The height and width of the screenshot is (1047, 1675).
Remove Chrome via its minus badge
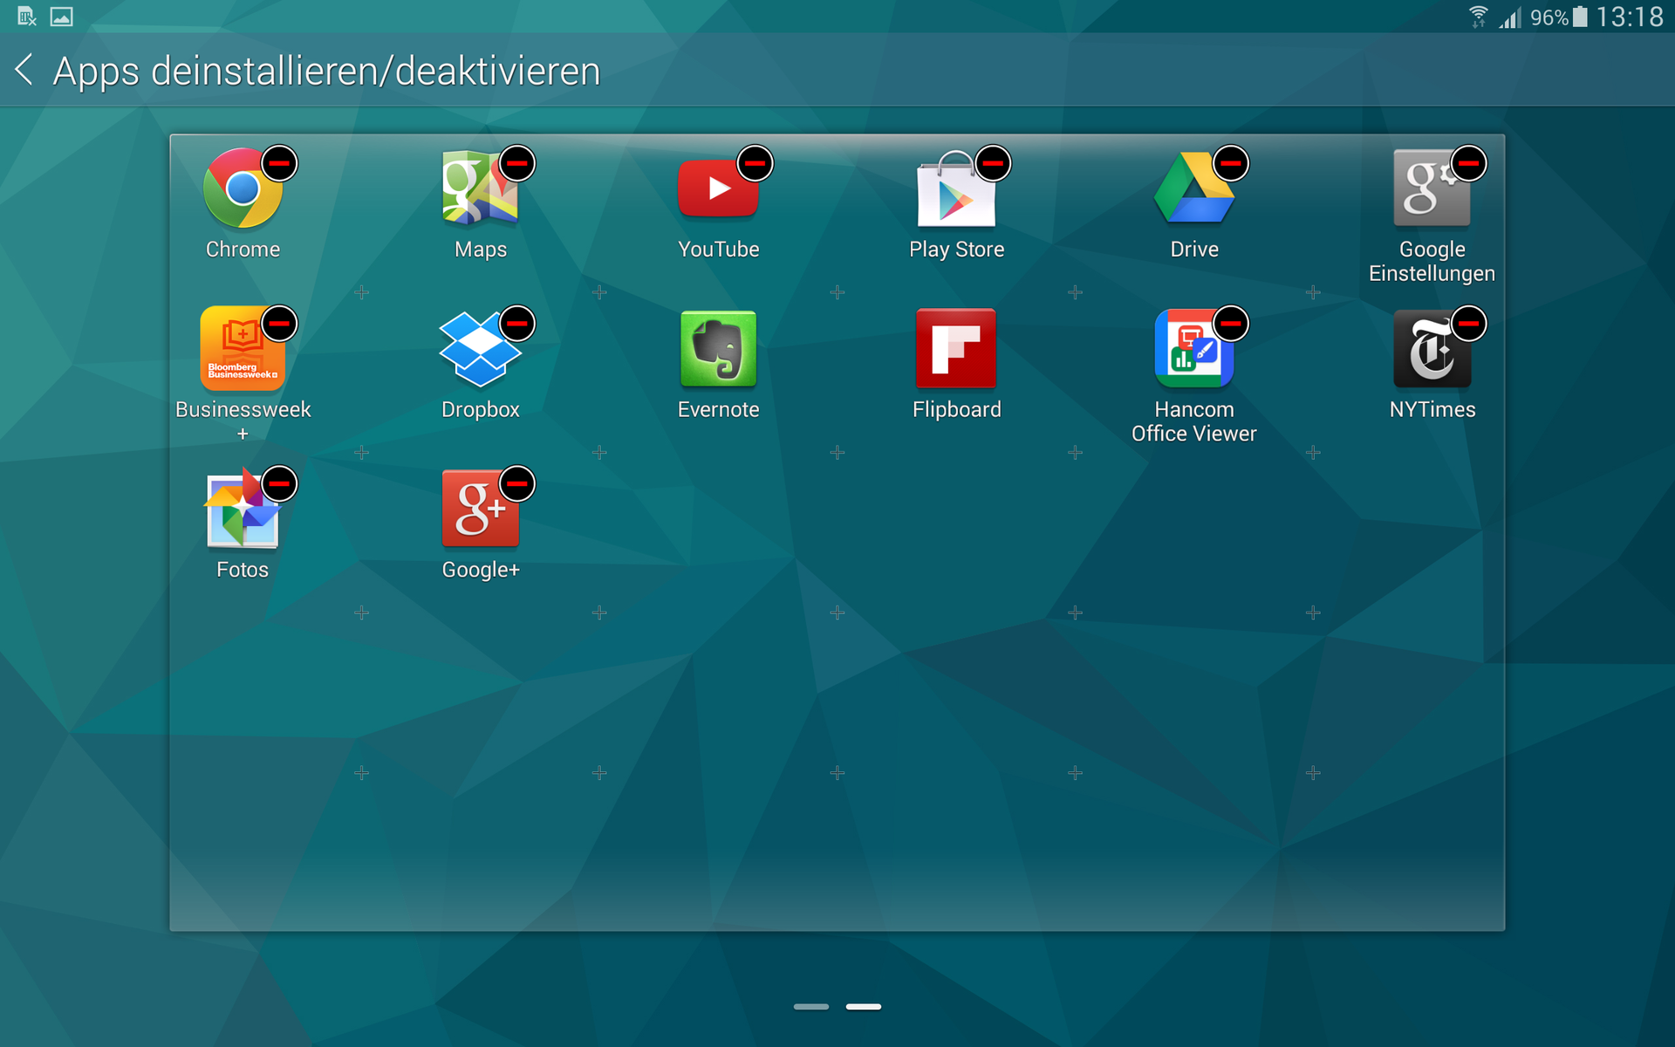279,163
